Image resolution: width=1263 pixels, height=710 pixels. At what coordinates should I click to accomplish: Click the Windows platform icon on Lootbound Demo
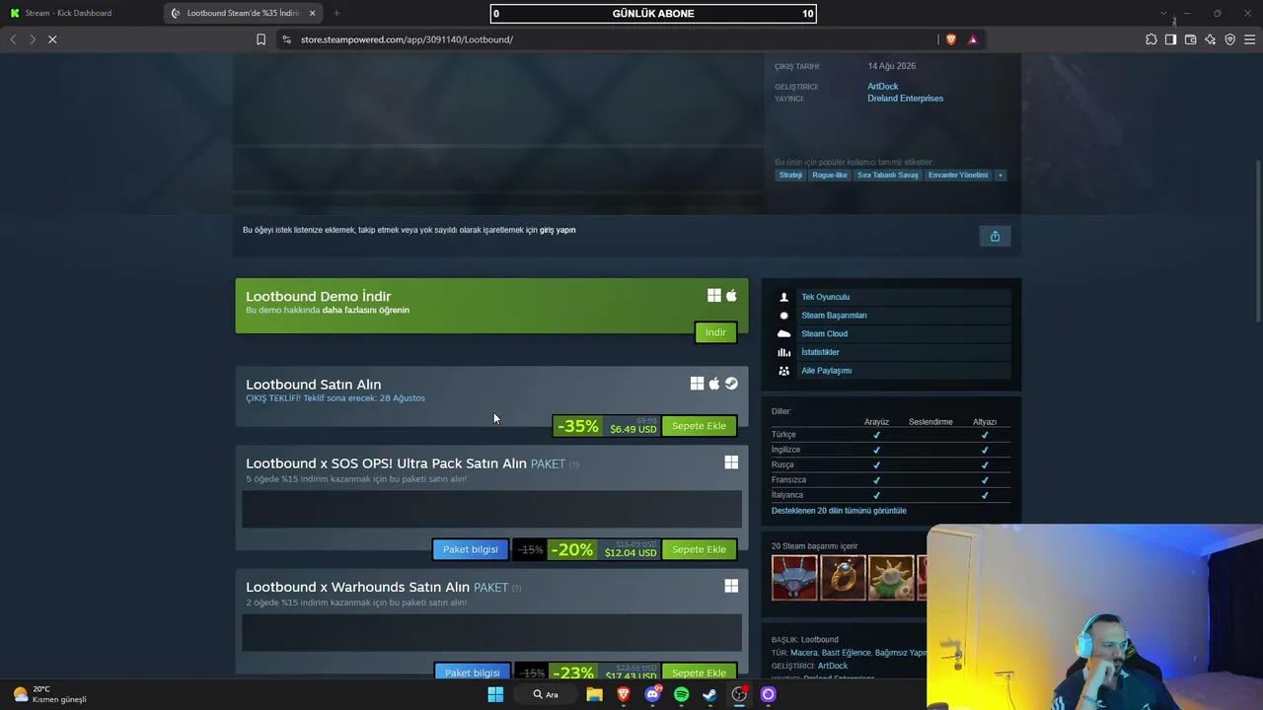tap(714, 296)
